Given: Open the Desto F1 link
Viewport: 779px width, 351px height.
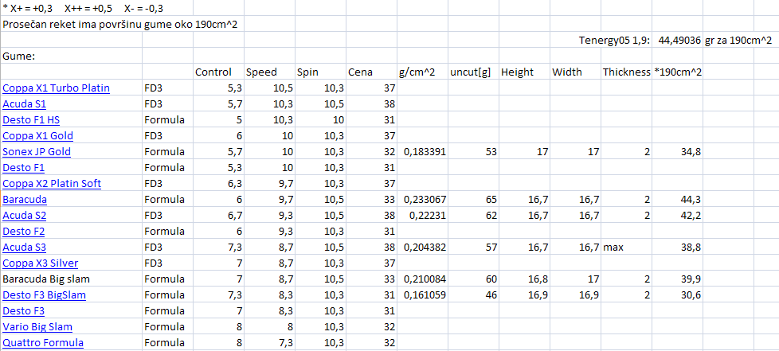Looking at the screenshot, I should tap(23, 168).
